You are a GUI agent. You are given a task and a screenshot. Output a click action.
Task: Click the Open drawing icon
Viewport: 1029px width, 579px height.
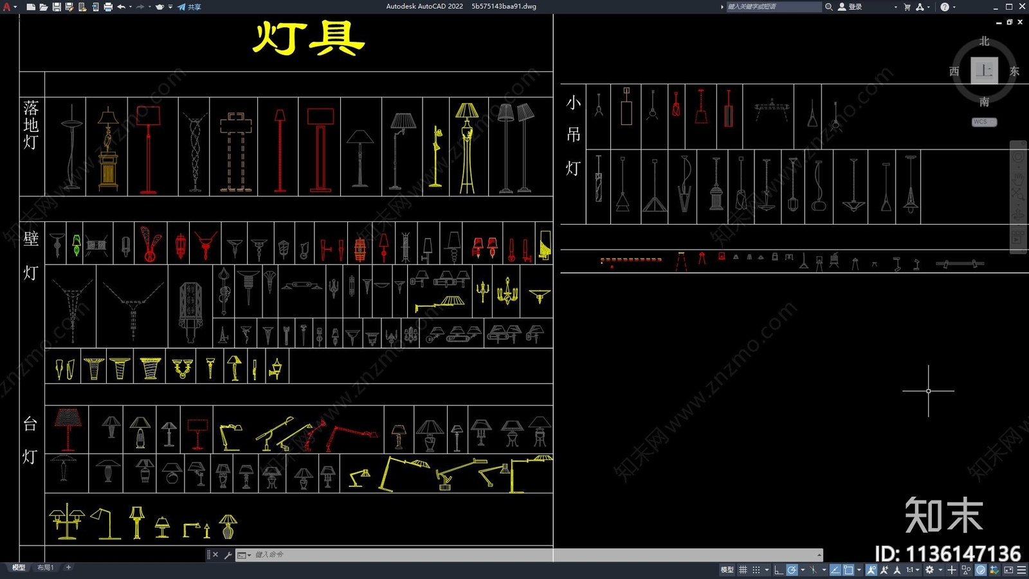[42, 6]
